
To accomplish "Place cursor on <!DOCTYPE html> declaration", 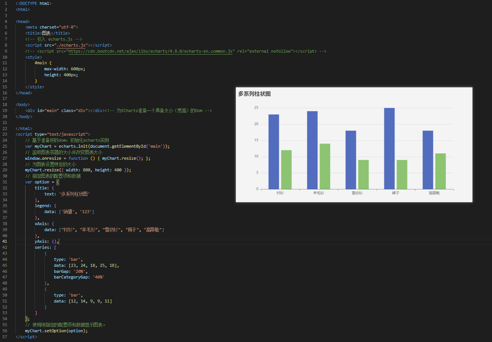I will coord(33,3).
